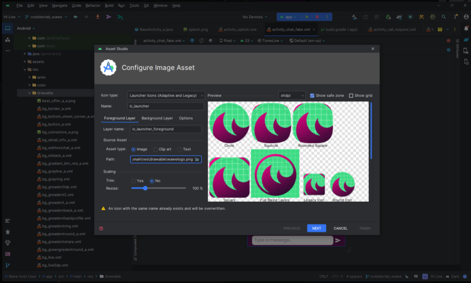The height and width of the screenshot is (283, 471).
Task: Open the app run configuration dropdown
Action: pyautogui.click(x=288, y=17)
